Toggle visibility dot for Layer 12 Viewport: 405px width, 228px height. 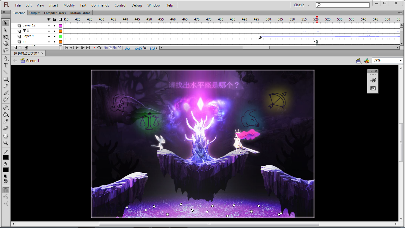[x=49, y=26]
